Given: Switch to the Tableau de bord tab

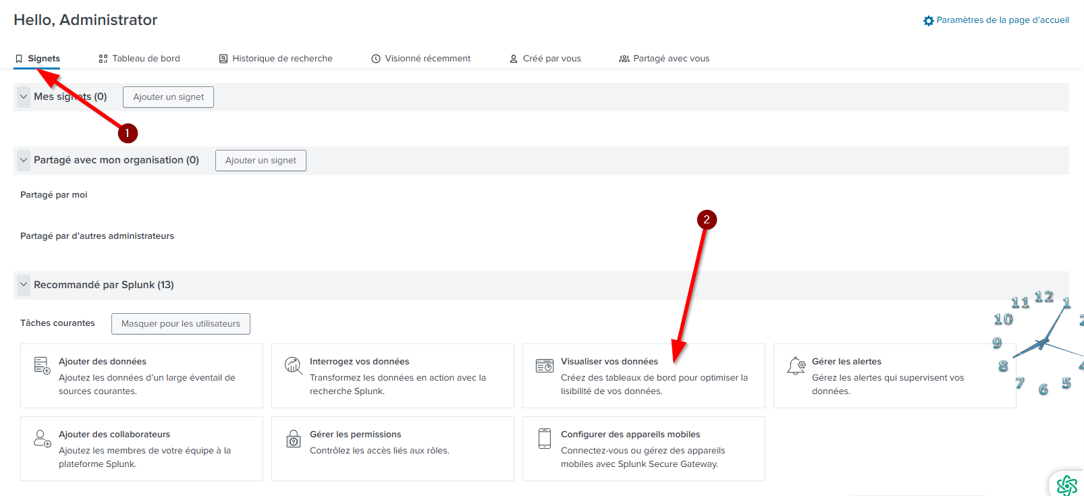Looking at the screenshot, I should [140, 59].
